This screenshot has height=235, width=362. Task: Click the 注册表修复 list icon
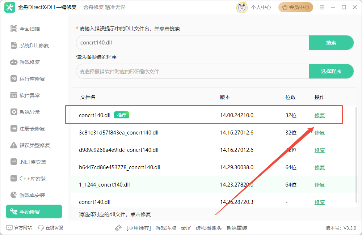(x=14, y=128)
